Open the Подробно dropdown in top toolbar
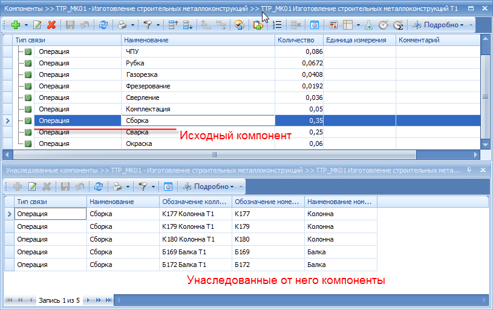 click(x=439, y=25)
